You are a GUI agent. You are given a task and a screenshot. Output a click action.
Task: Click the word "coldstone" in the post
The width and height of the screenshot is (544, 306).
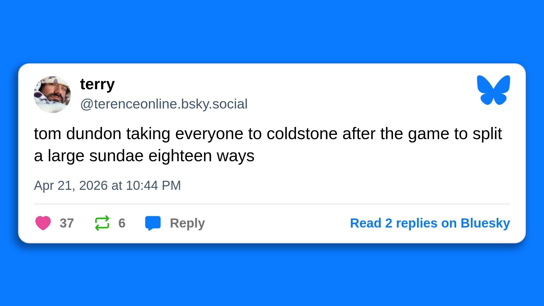coord(302,134)
